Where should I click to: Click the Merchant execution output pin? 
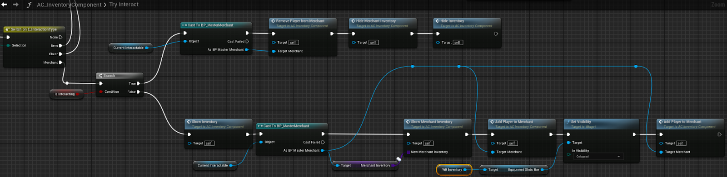point(60,62)
